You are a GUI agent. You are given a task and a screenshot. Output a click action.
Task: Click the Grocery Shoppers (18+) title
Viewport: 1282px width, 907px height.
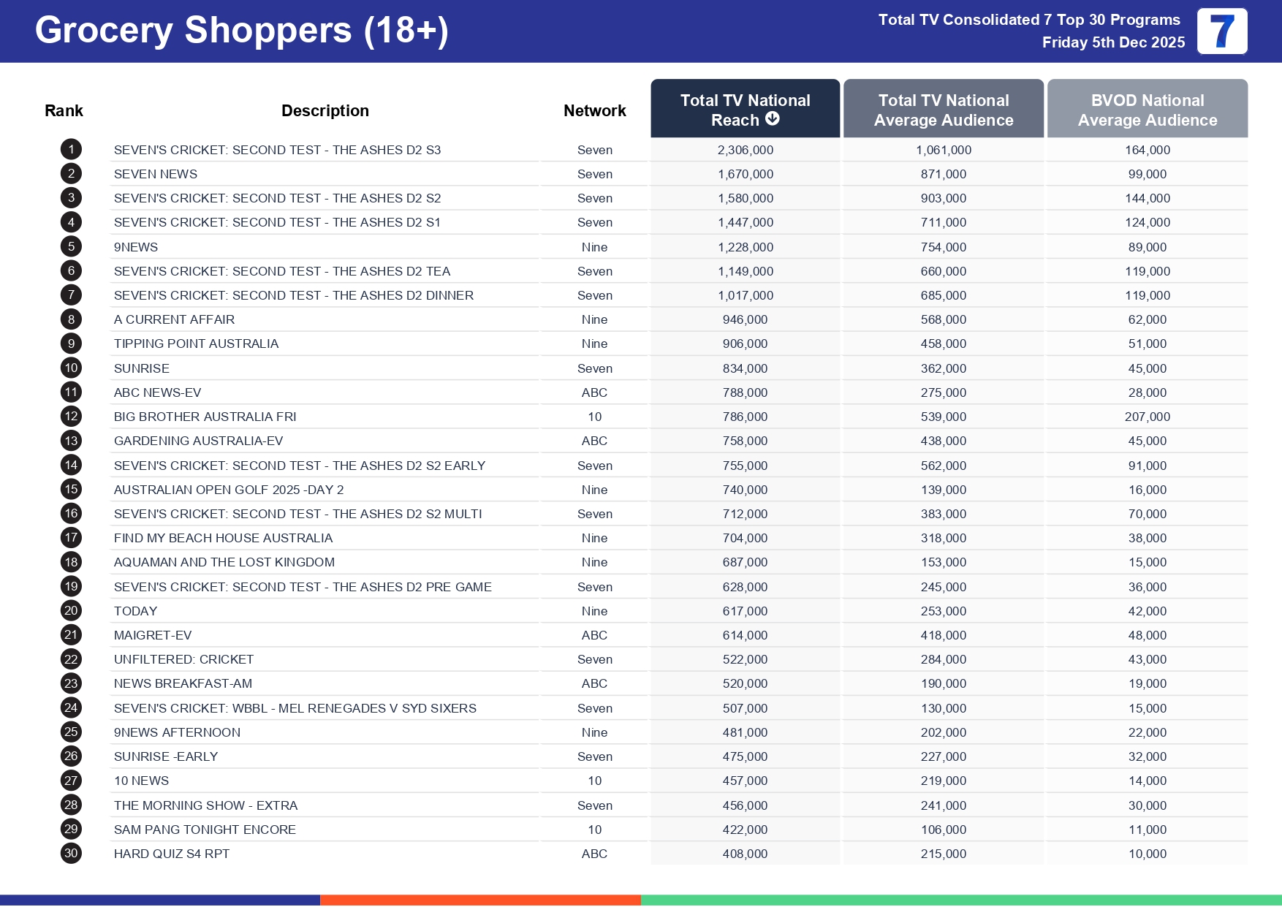click(x=241, y=31)
